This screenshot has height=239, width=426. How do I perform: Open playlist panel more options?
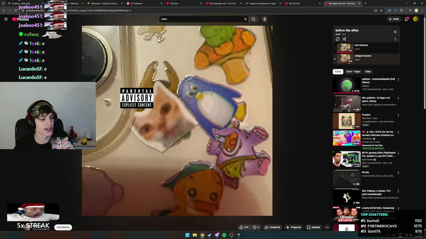click(x=395, y=39)
